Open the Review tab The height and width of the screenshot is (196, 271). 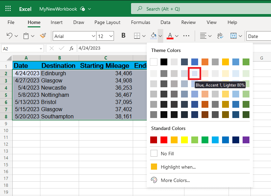[189, 22]
